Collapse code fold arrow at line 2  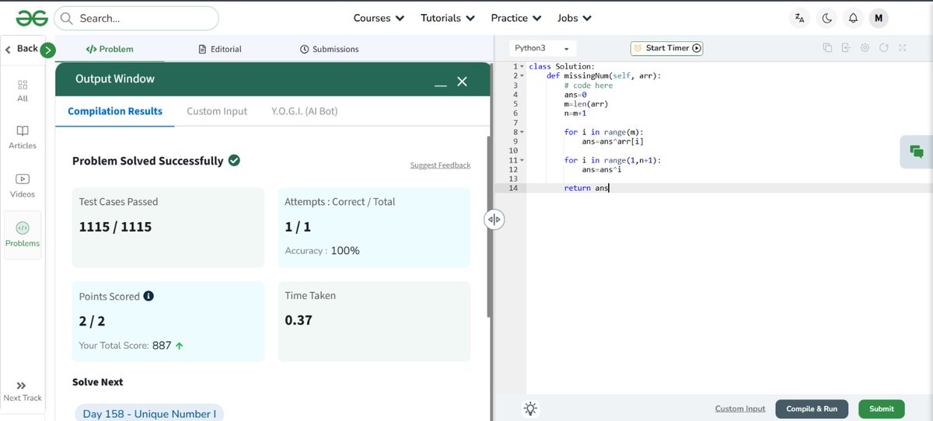[522, 76]
